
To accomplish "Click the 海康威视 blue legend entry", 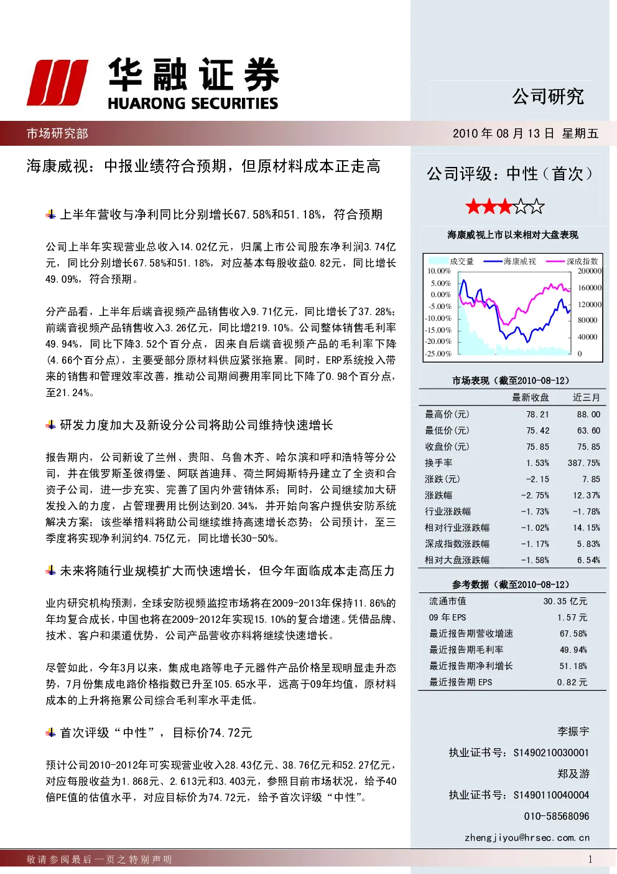I will click(509, 262).
